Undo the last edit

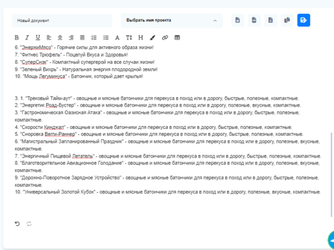[x=17, y=224]
